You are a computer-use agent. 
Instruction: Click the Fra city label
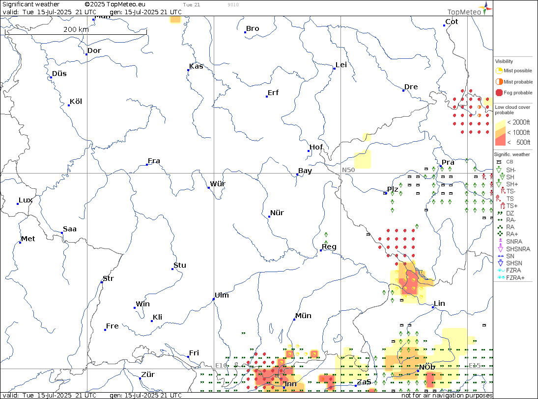(154, 161)
